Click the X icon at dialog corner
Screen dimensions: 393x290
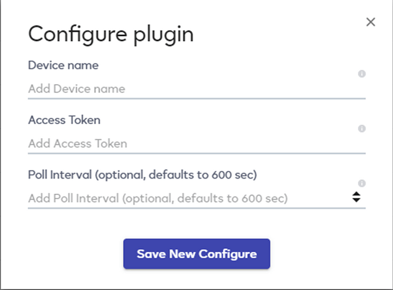click(370, 22)
